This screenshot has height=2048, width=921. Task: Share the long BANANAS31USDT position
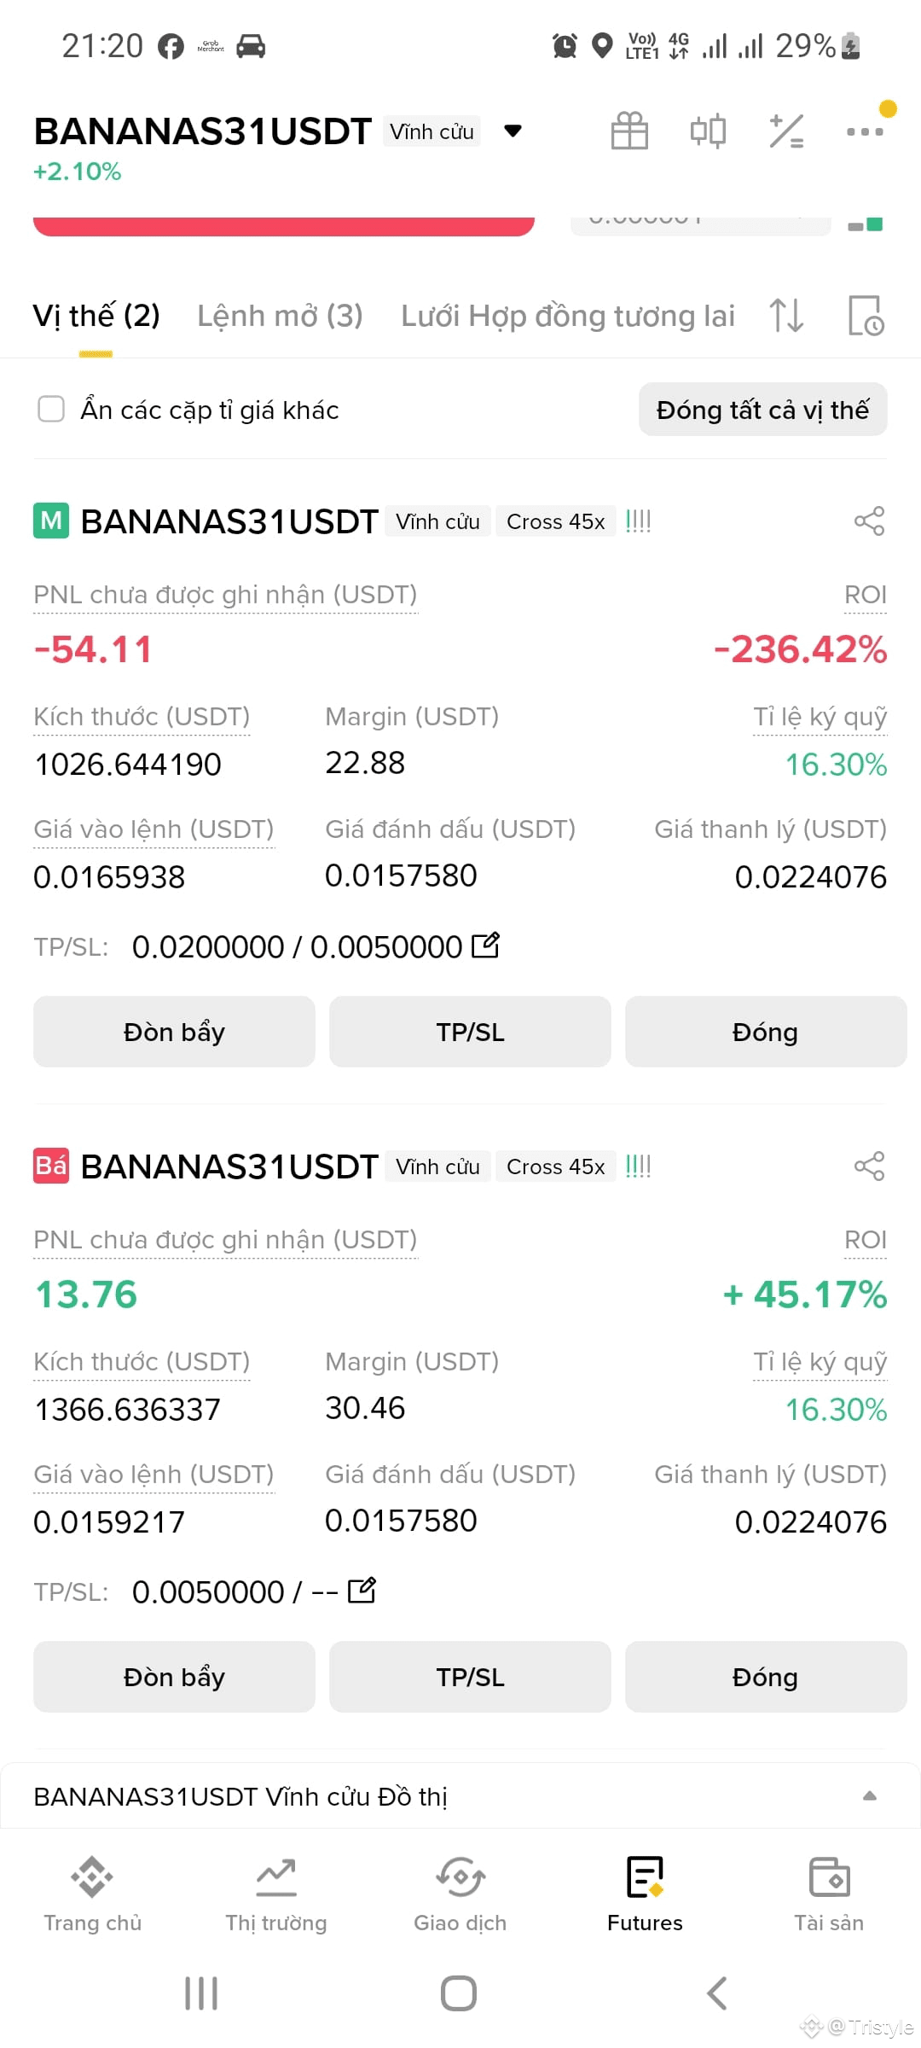coord(869,521)
